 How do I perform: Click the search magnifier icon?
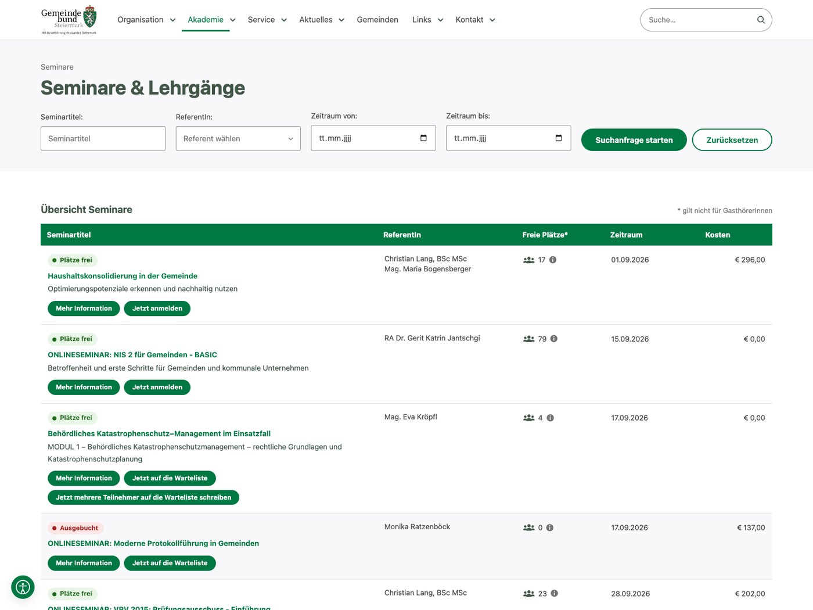tap(761, 20)
